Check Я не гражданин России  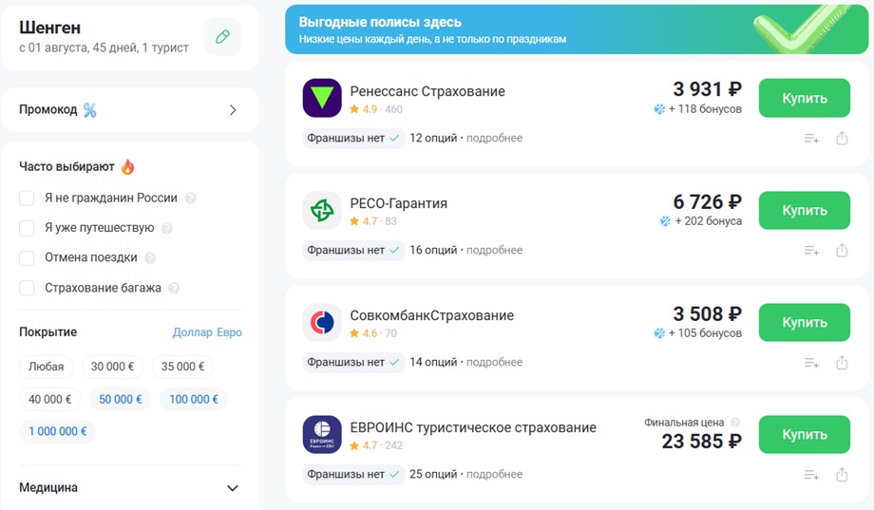click(x=27, y=198)
